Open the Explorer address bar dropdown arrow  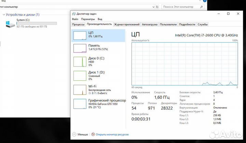coord(153,7)
